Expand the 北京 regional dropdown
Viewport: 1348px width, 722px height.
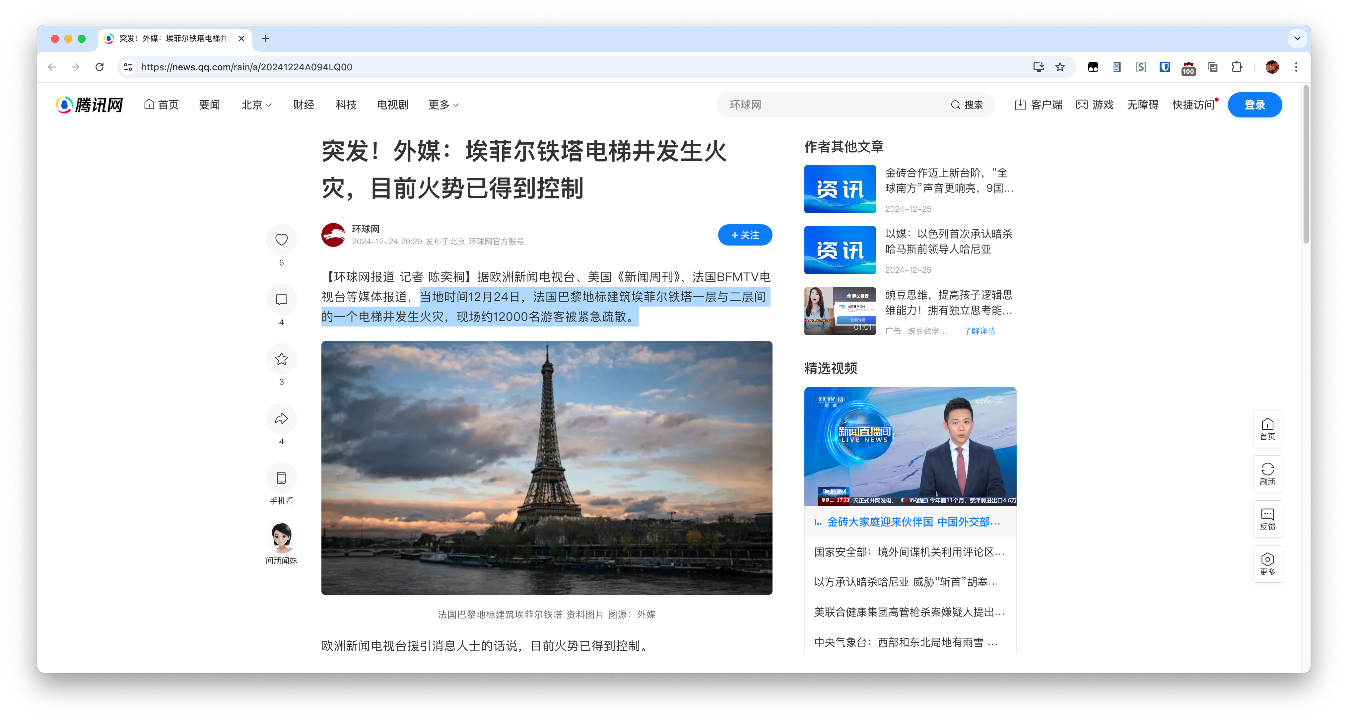point(256,104)
